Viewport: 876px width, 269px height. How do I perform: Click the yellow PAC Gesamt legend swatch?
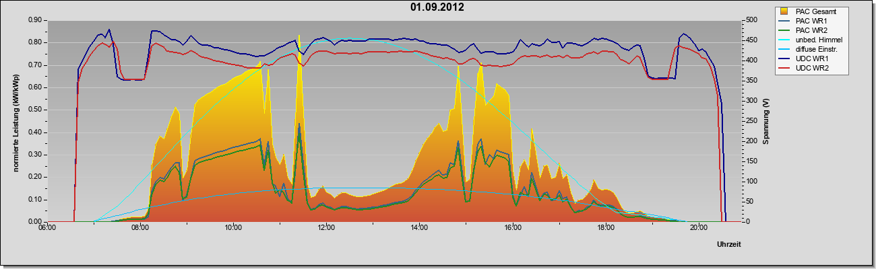[x=784, y=11]
